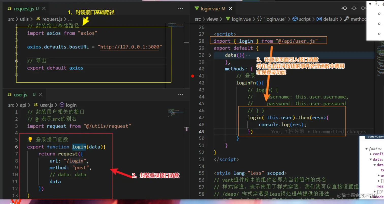
Task: Open views breadcrumb in login.vue editor
Action: pos(212,19)
